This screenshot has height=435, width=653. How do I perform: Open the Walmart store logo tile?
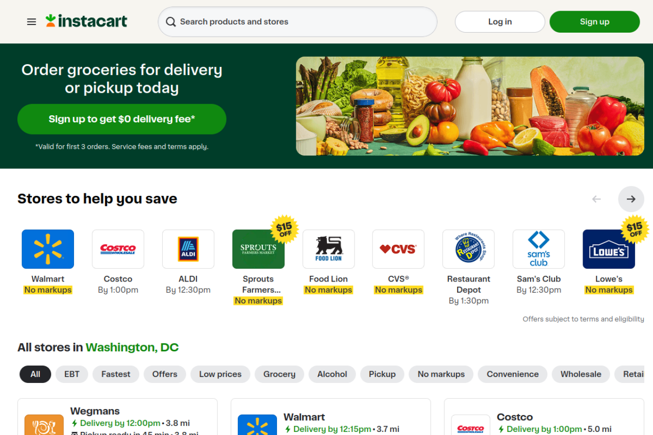tap(48, 249)
